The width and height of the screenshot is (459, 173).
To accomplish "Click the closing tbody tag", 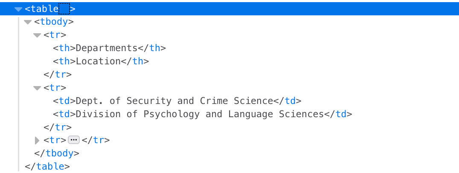I will coord(57,153).
